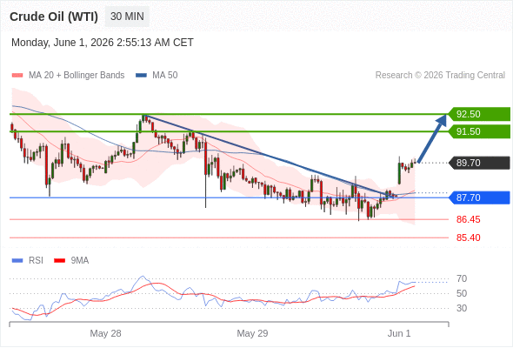Click the Research Trading Central copyright text
The image size is (513, 348).
[440, 76]
